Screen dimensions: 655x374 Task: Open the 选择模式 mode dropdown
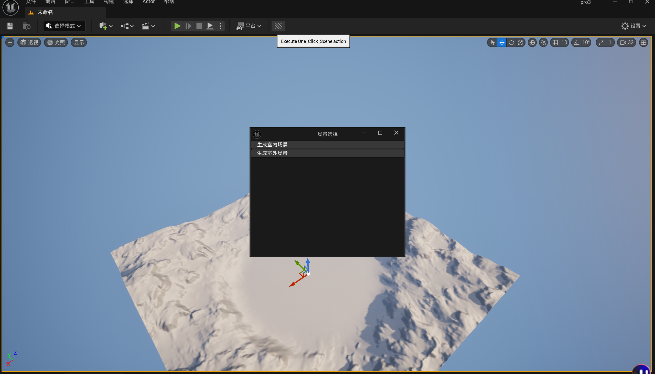[64, 26]
